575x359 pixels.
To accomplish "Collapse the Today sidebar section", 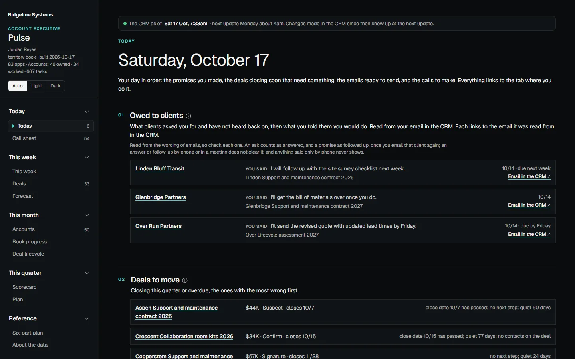I will coord(87,112).
